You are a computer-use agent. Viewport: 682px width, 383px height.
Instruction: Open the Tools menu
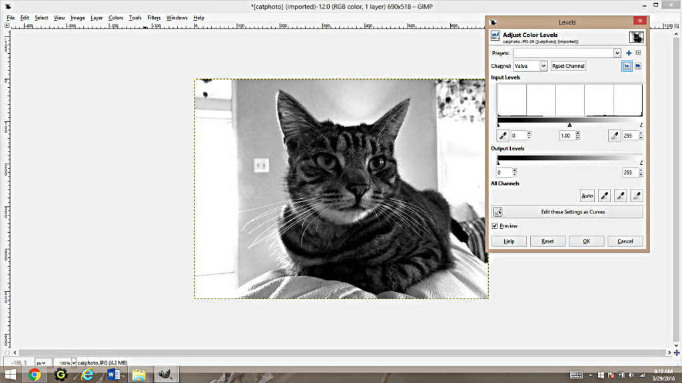[x=135, y=18]
